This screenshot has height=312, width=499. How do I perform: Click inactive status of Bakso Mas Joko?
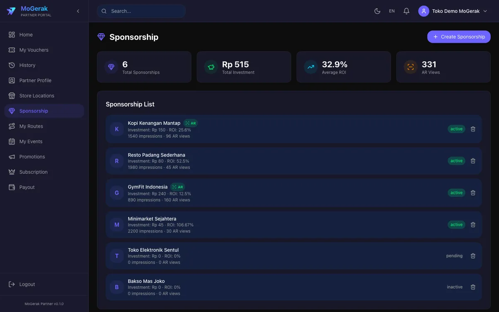pos(455,287)
